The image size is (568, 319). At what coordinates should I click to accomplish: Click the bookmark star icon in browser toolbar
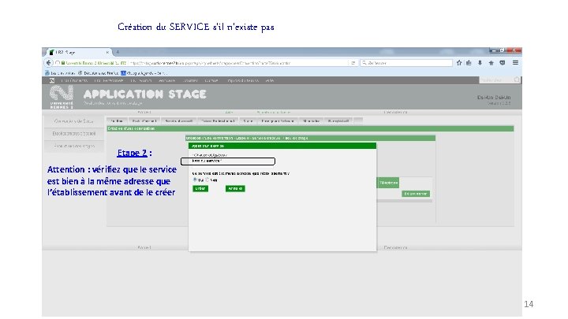point(459,63)
